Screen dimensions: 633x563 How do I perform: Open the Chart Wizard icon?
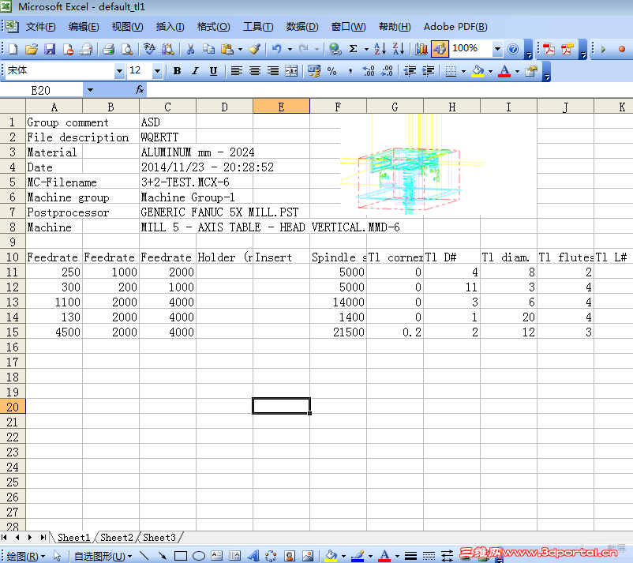pyautogui.click(x=421, y=49)
